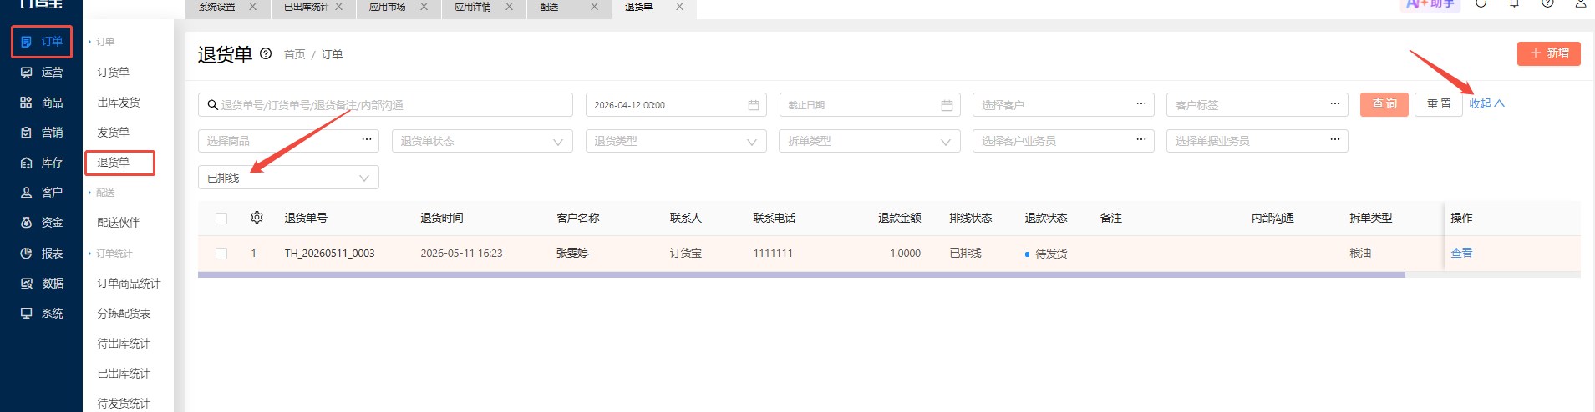Select 待出库统计 in the submenu
This screenshot has width=1595, height=412.
(x=124, y=344)
